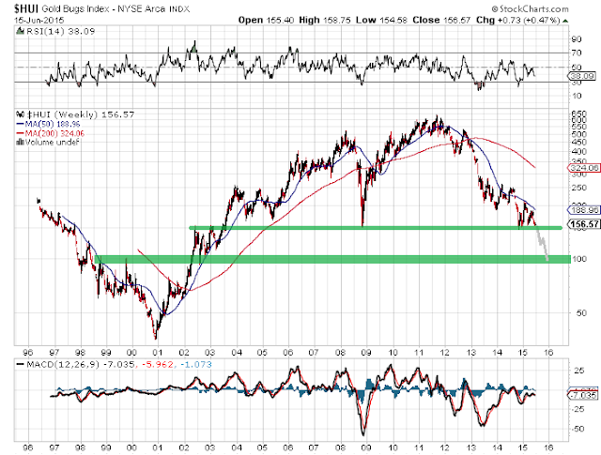The width and height of the screenshot is (601, 455).
Task: Click year label 04 on the bottom MACD axis
Action: tap(236, 447)
